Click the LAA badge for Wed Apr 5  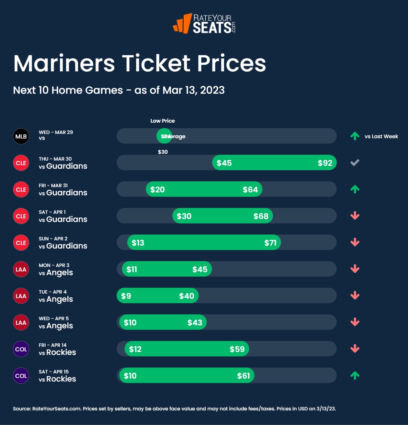[x=21, y=322]
